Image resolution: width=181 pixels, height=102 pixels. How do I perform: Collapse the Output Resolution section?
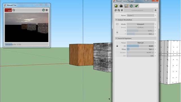click(x=136, y=20)
